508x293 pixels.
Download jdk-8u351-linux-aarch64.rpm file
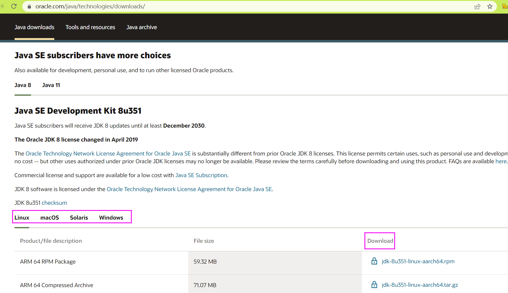click(x=418, y=261)
